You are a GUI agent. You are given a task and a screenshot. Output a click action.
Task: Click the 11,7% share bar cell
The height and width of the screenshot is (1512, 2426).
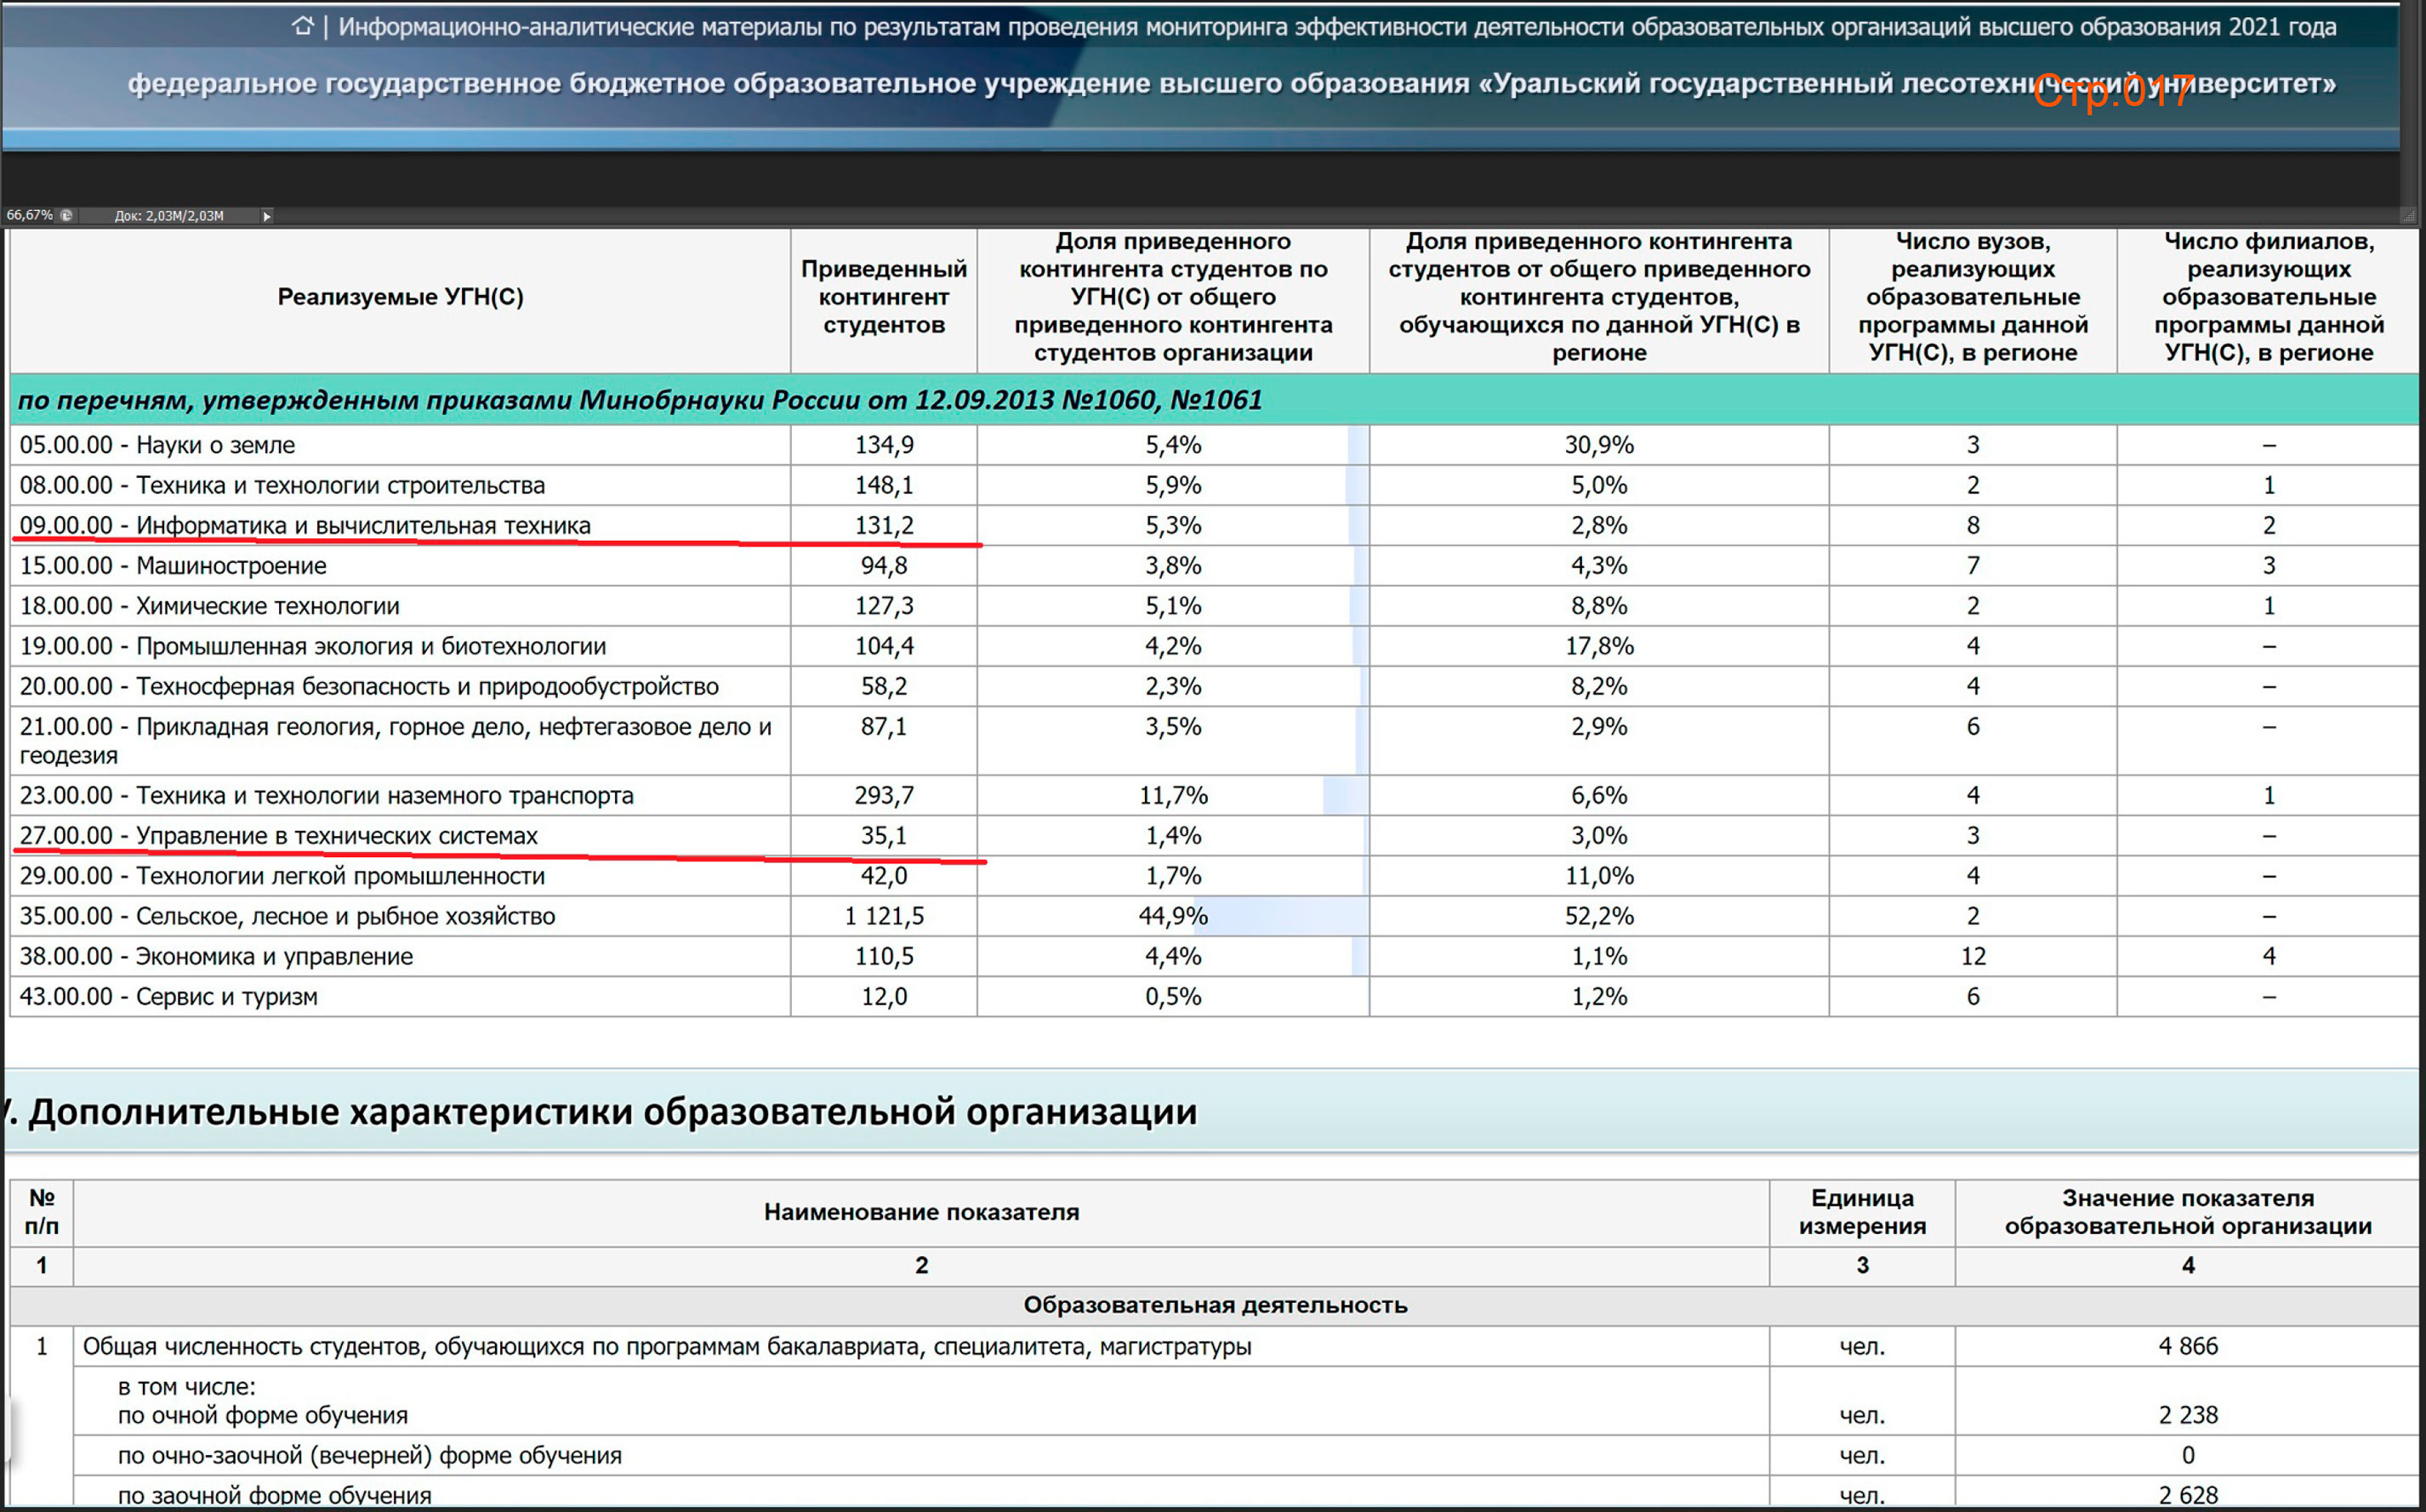click(1172, 795)
